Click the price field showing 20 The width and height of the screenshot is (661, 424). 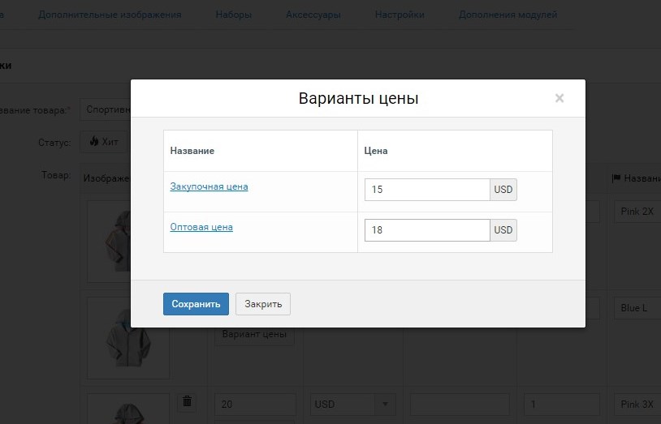point(256,405)
